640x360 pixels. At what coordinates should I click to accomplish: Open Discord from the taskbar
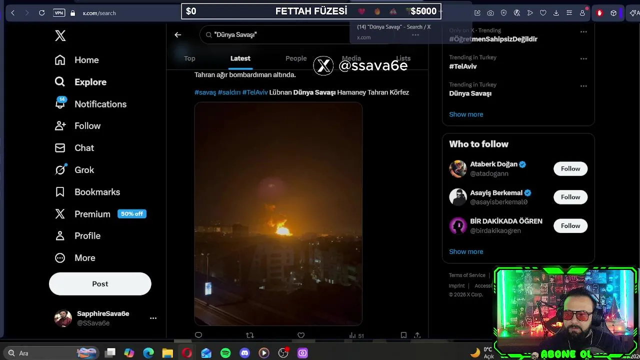(244, 353)
